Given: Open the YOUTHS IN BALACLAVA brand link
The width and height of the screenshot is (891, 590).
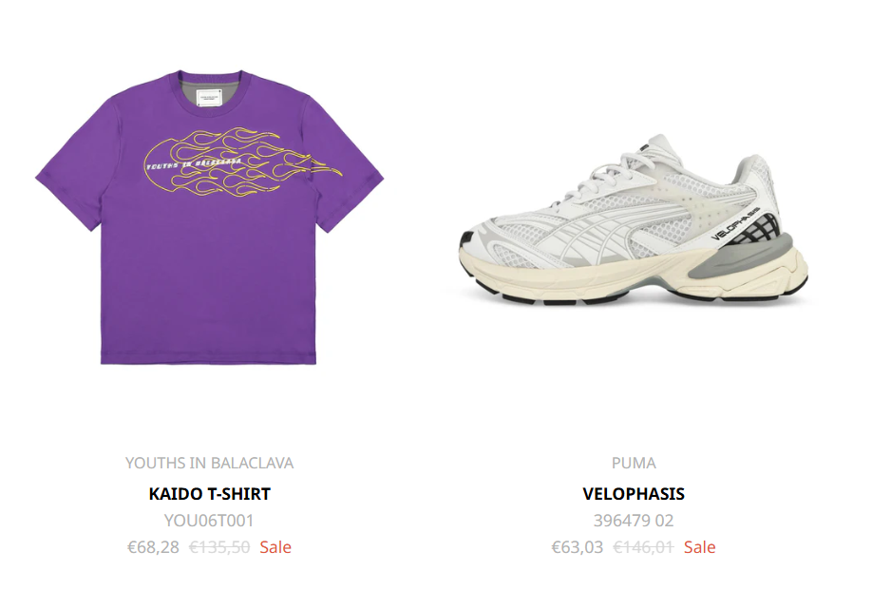Looking at the screenshot, I should click(209, 464).
